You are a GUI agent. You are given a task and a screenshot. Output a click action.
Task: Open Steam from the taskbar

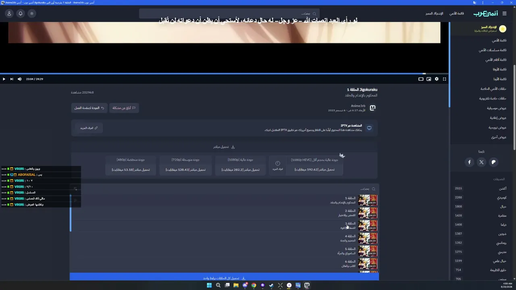[x=271, y=285]
